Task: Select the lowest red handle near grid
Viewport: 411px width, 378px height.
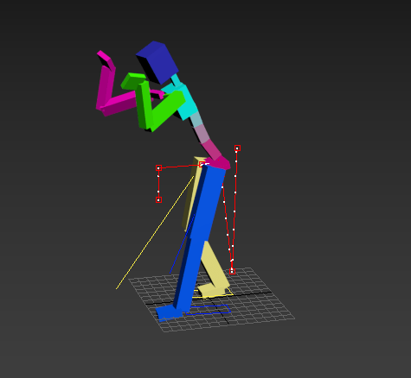Action: pyautogui.click(x=232, y=271)
